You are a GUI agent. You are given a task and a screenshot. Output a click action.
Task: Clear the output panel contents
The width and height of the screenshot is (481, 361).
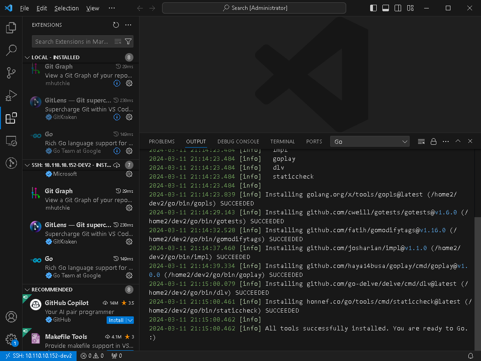421,141
